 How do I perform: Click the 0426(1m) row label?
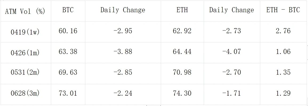(25, 53)
